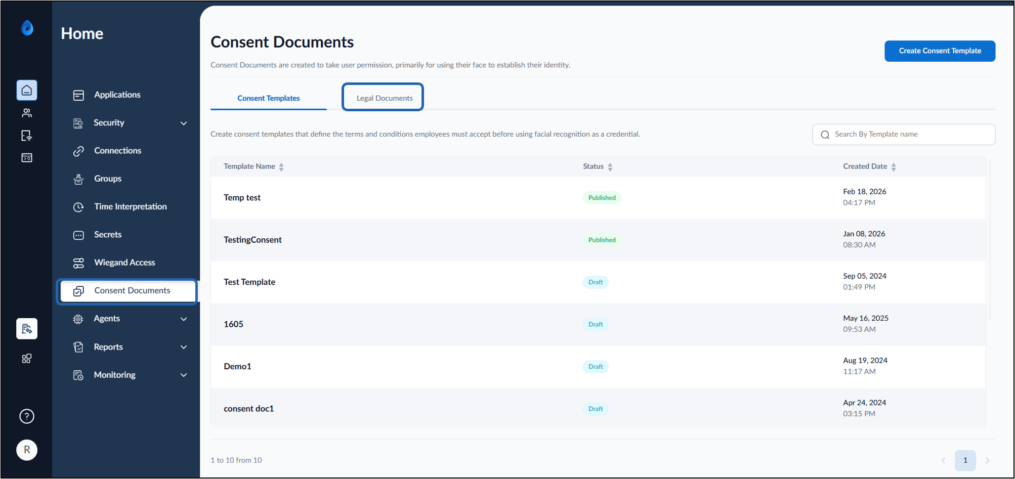The height and width of the screenshot is (479, 1015).
Task: Sort by Created Date column arrows
Action: pos(894,167)
